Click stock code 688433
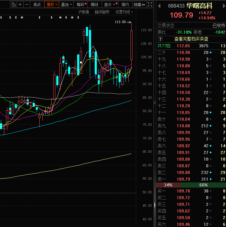This screenshot has width=226, height=227. 176,6
